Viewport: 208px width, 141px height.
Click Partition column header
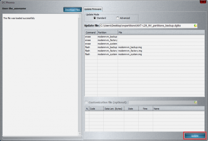(x=108, y=32)
